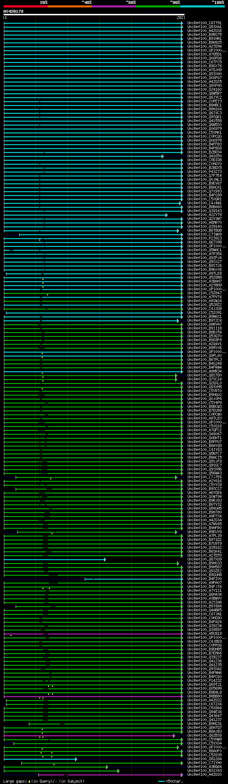Click label UniRef100_C7IYH0
Viewport: 228px width, 784px height.
(x=204, y=763)
